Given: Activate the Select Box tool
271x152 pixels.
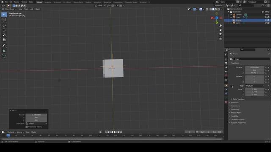Looking at the screenshot, I should pos(4,15).
